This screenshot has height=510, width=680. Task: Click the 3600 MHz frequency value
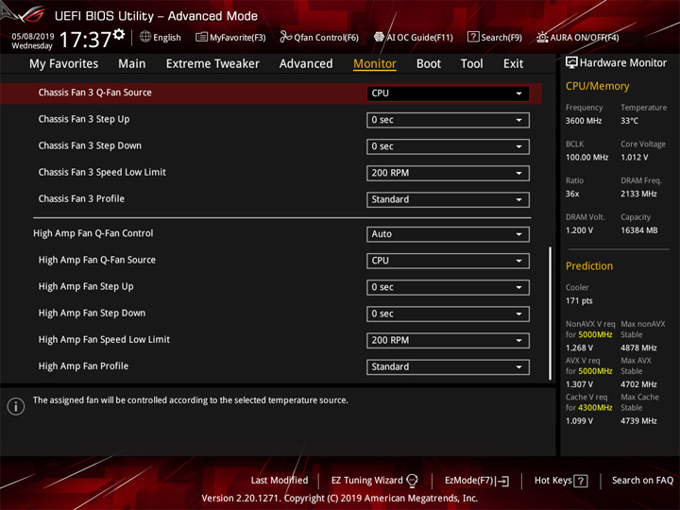click(584, 121)
